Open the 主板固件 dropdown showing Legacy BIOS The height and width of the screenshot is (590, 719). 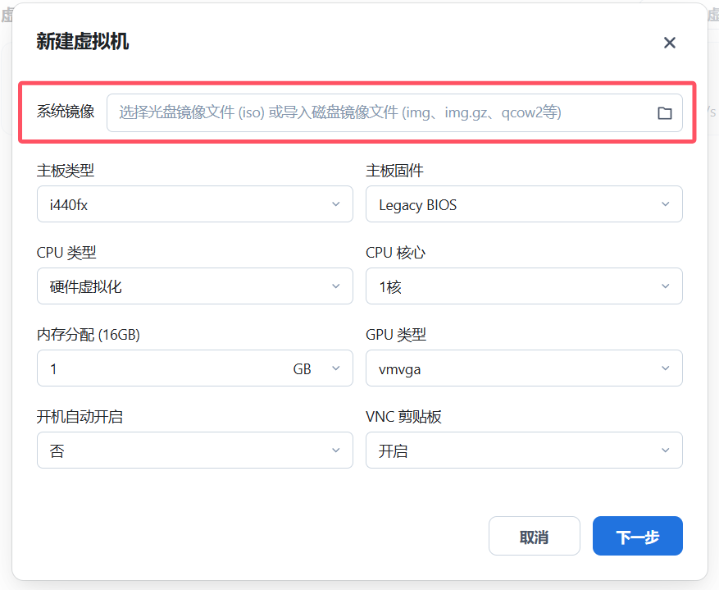coord(524,204)
